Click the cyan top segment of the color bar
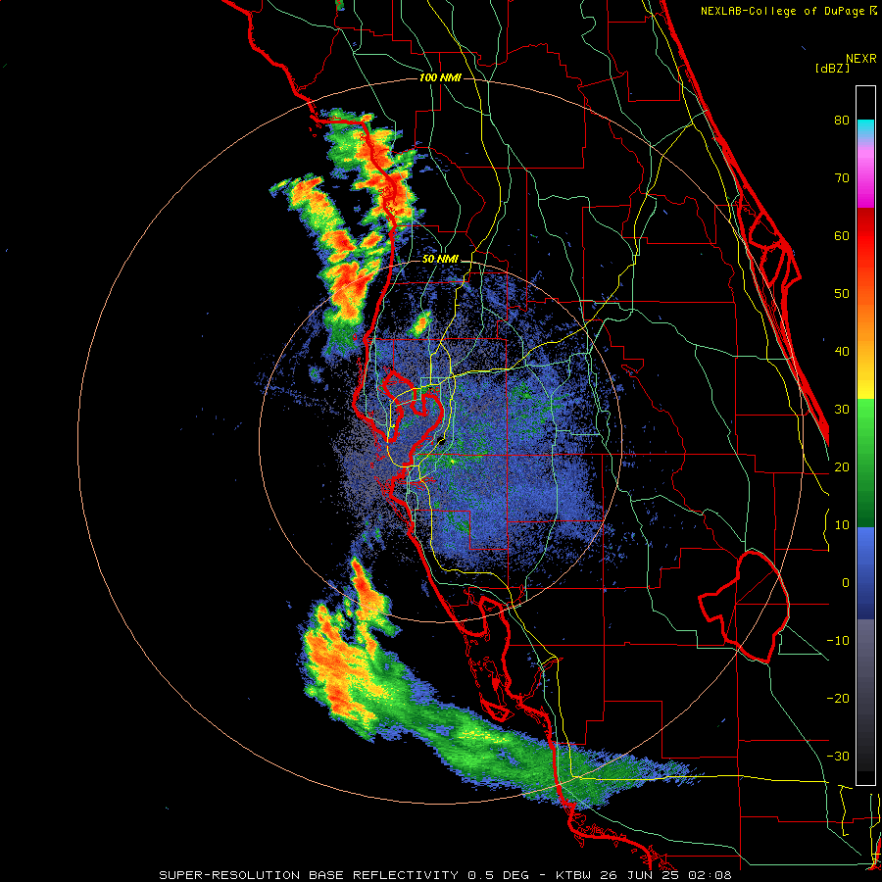The height and width of the screenshot is (882, 882). tap(865, 128)
